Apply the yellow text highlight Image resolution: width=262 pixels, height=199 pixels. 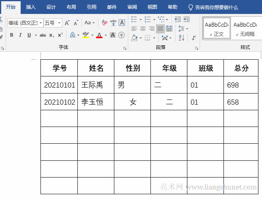86,35
